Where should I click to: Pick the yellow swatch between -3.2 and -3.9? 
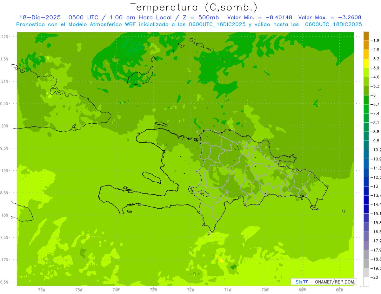tap(366, 63)
